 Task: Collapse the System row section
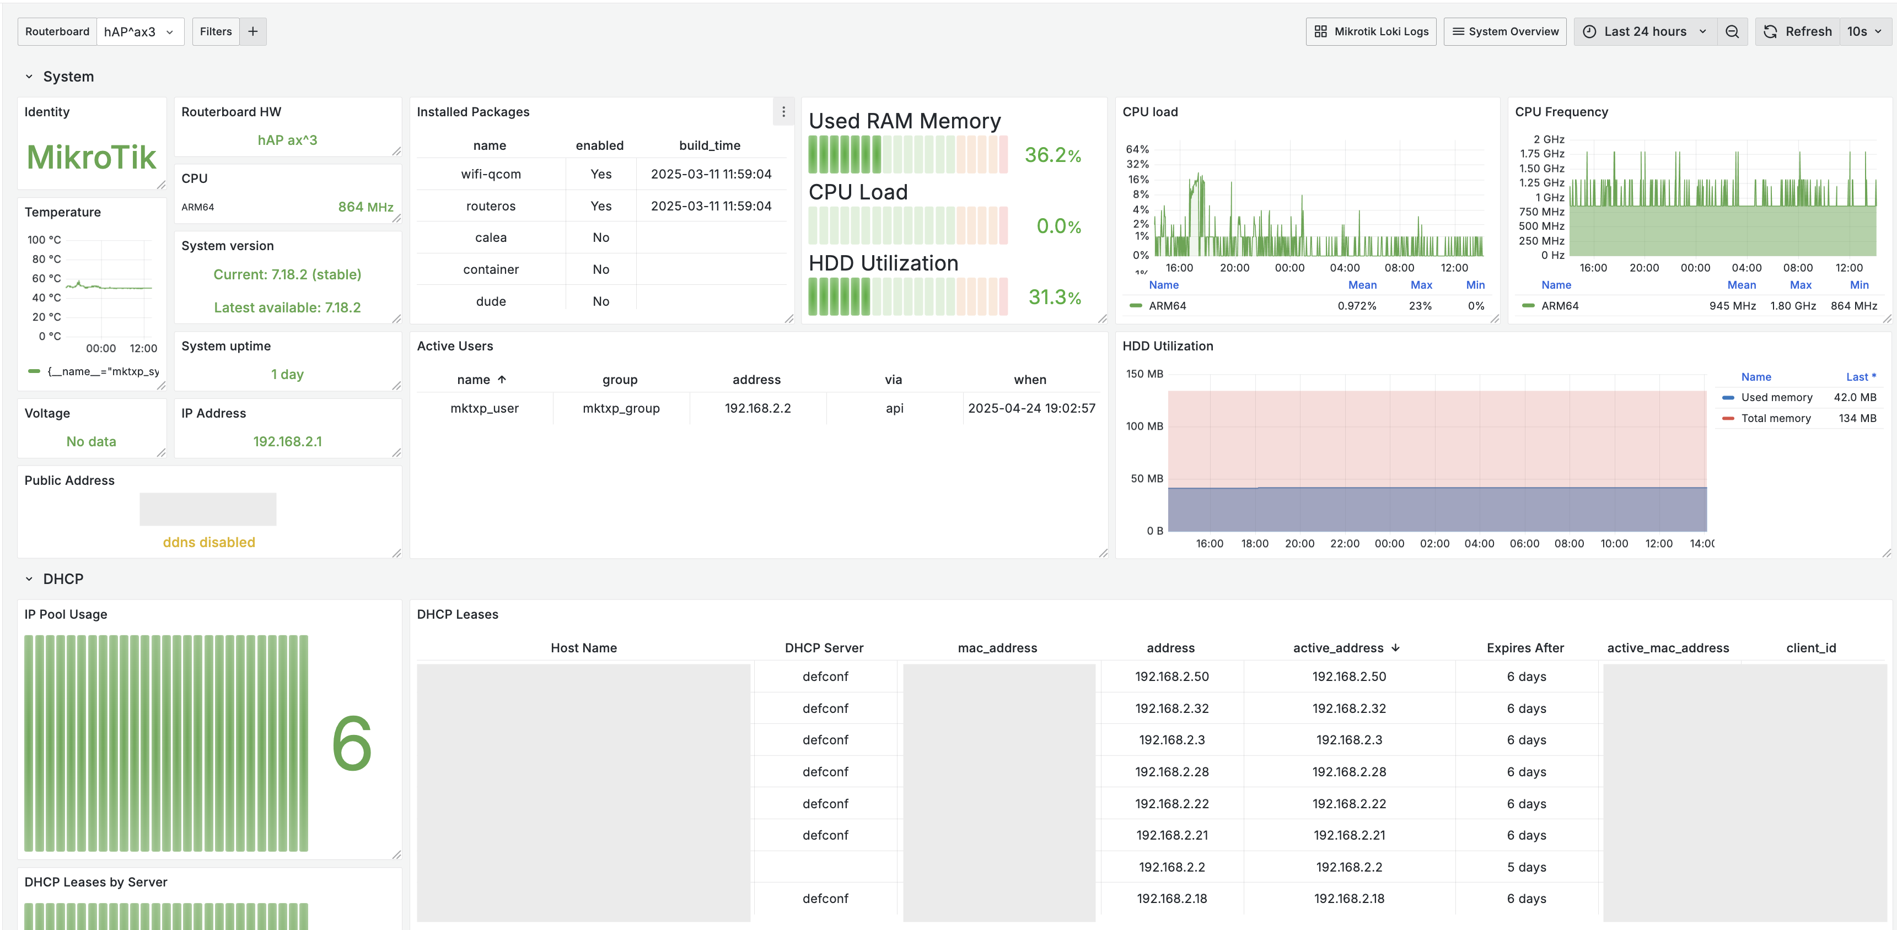[x=29, y=77]
